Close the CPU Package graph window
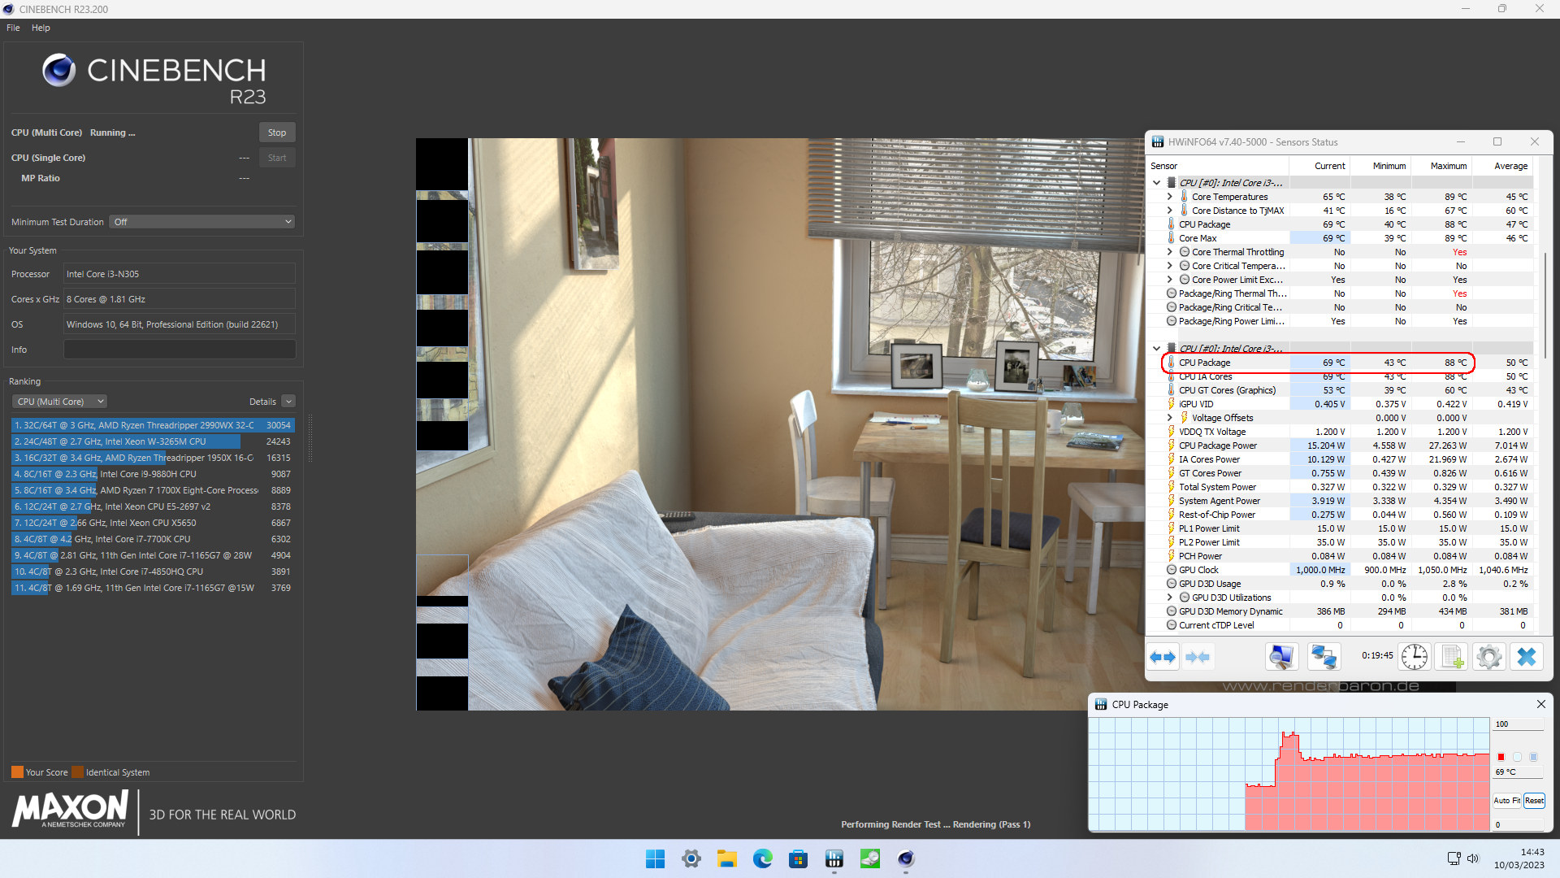Viewport: 1560px width, 878px height. coord(1540,704)
